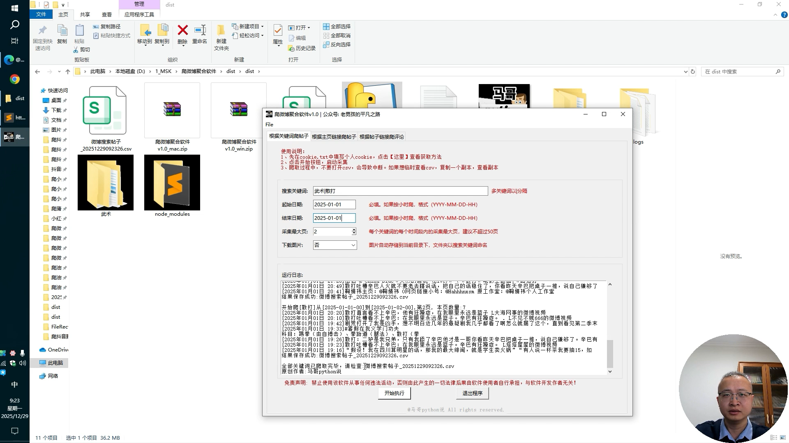Click the Select all option in ribbon

(337, 26)
